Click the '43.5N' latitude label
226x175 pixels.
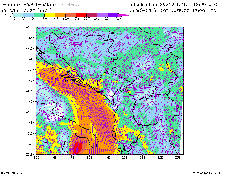coord(30,70)
